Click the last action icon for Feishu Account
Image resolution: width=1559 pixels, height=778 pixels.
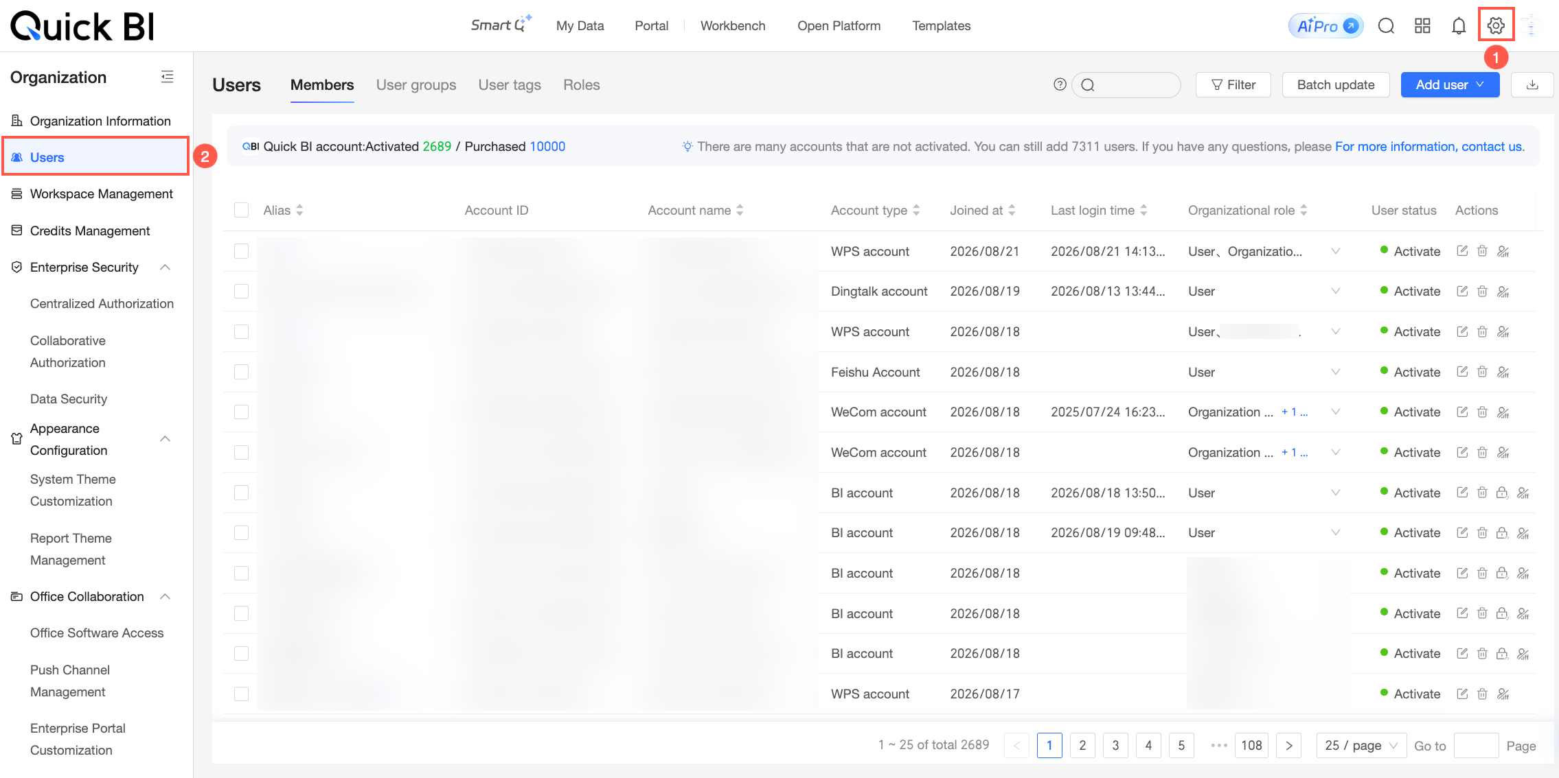click(1503, 372)
